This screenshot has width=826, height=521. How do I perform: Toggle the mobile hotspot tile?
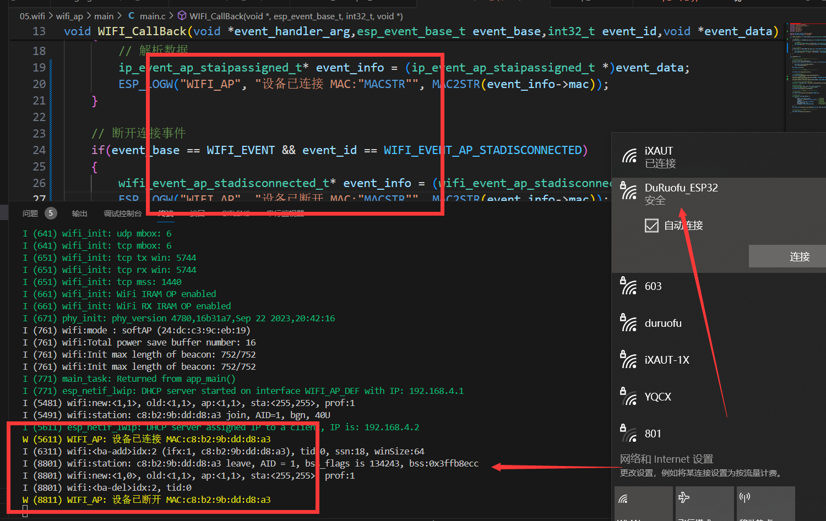coord(766,502)
